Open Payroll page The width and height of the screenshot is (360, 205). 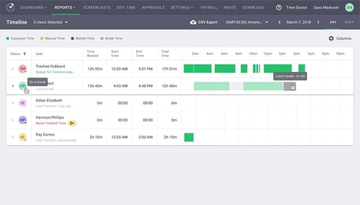(209, 7)
